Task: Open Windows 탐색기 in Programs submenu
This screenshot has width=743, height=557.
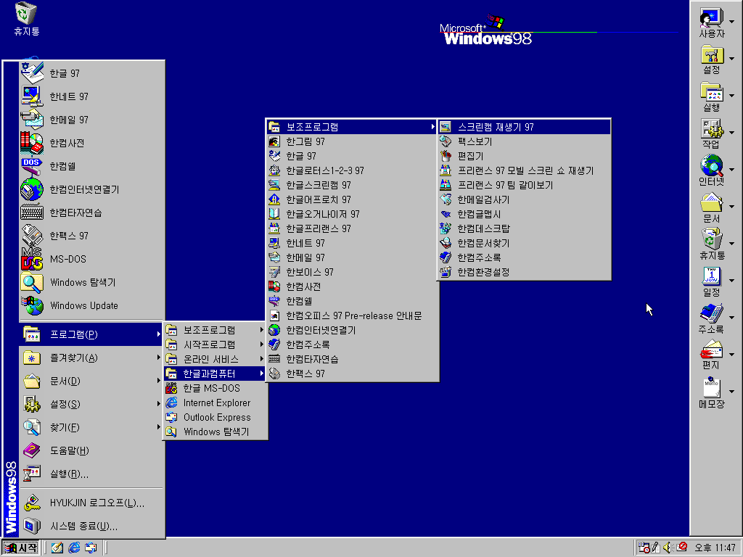Action: pyautogui.click(x=215, y=432)
